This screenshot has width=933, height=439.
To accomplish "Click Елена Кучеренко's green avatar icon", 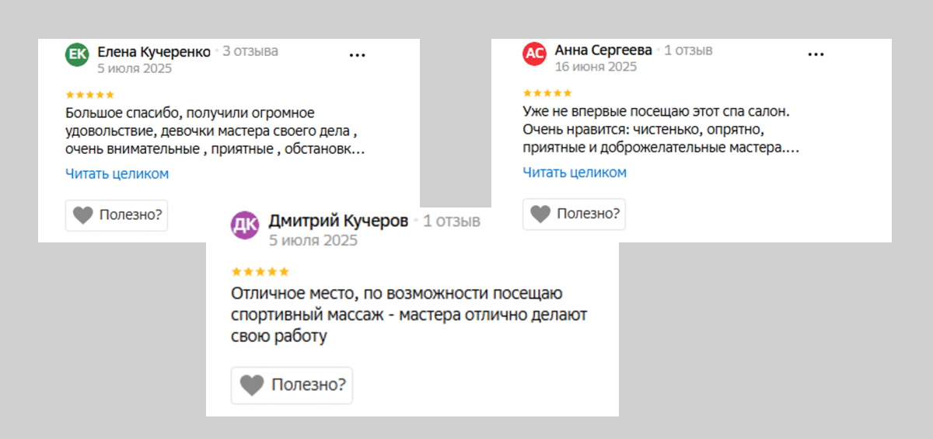I will [x=77, y=54].
